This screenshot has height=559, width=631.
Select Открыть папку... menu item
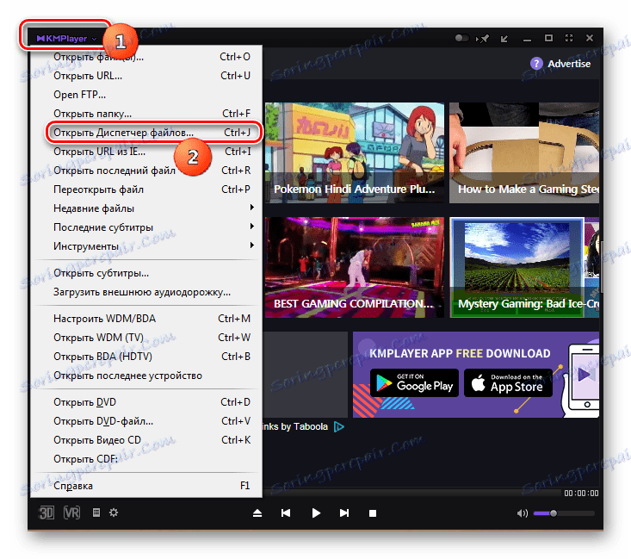click(x=146, y=114)
